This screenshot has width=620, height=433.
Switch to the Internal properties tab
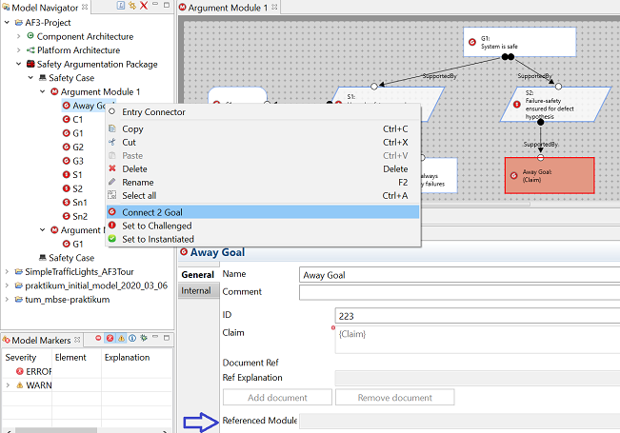click(x=196, y=291)
